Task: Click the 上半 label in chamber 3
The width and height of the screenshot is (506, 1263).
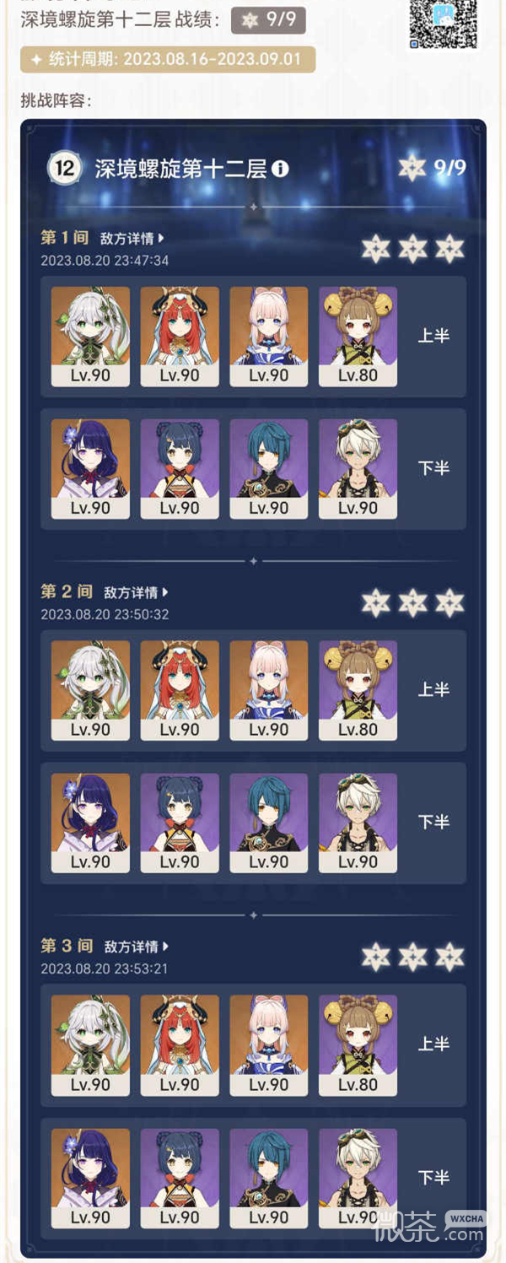Action: [x=433, y=1044]
